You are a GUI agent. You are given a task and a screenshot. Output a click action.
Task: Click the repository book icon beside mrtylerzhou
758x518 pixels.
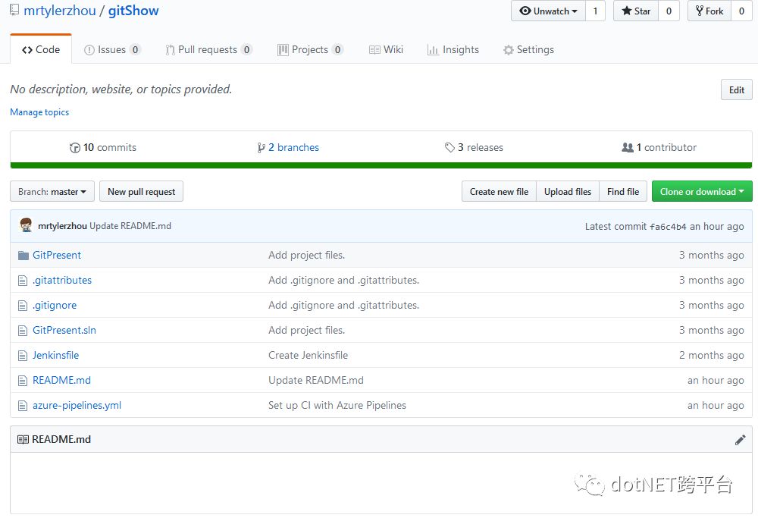(14, 10)
